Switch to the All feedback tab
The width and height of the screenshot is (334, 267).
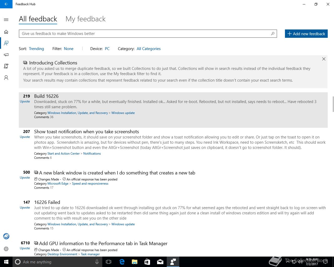pyautogui.click(x=38, y=19)
